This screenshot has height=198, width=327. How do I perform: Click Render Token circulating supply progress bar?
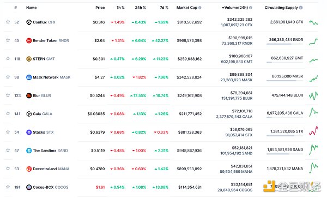(284, 44)
